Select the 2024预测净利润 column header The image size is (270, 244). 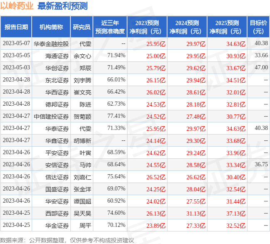(187, 27)
